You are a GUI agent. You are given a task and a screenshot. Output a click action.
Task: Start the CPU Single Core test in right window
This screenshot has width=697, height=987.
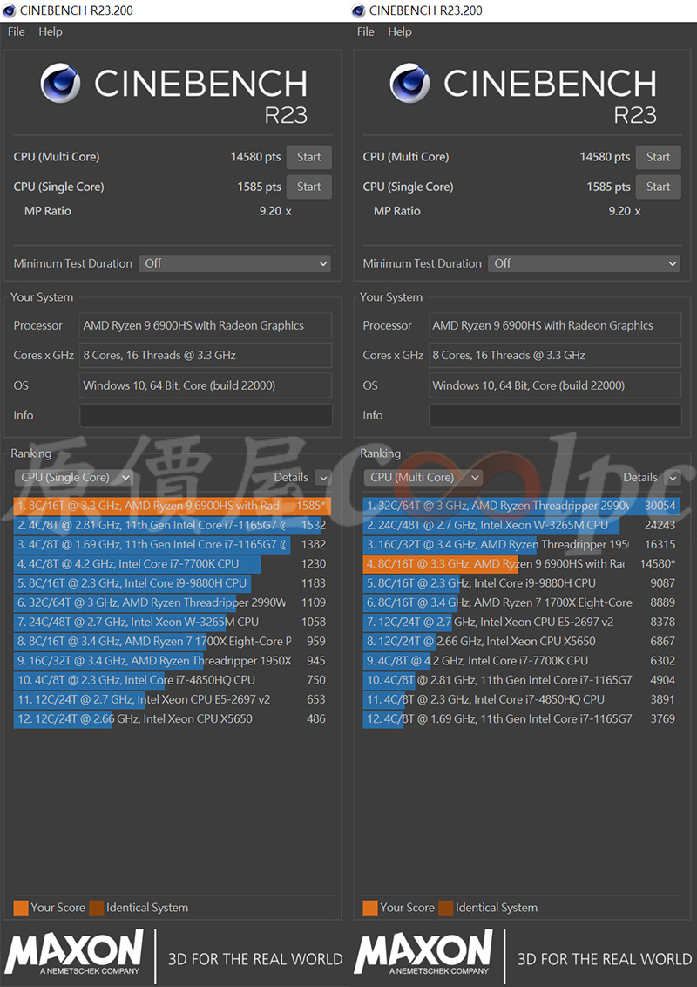pyautogui.click(x=658, y=187)
